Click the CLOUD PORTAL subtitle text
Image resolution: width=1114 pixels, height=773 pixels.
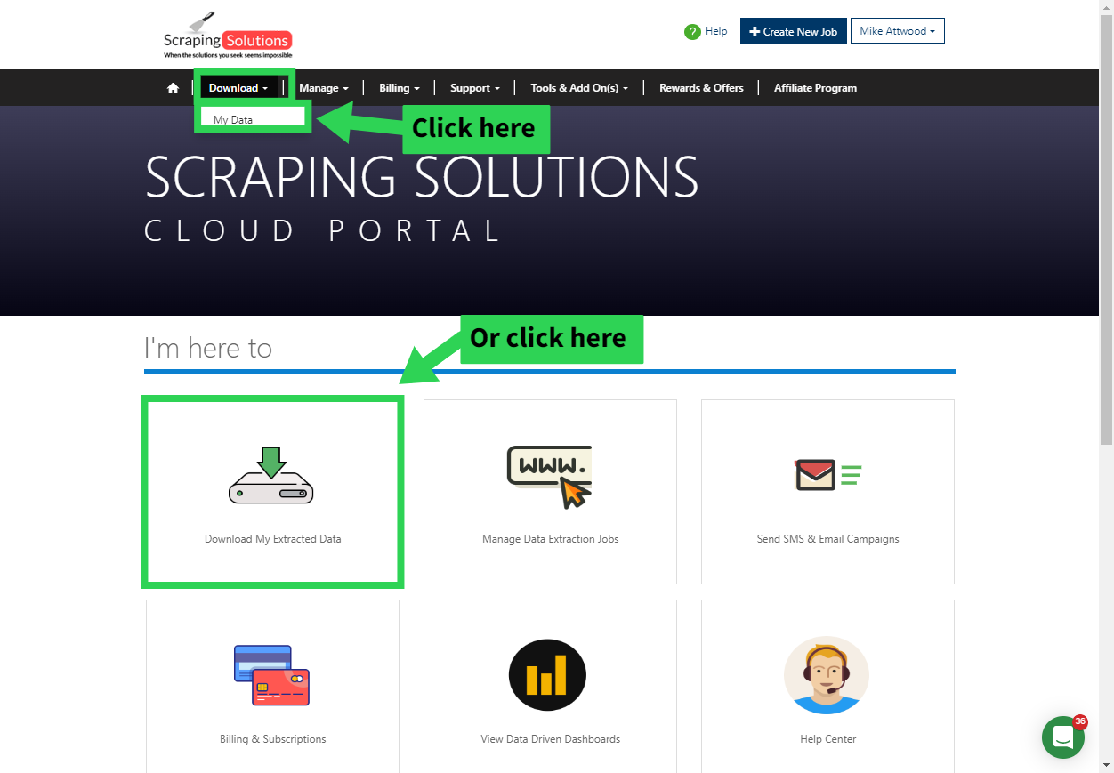(x=324, y=231)
